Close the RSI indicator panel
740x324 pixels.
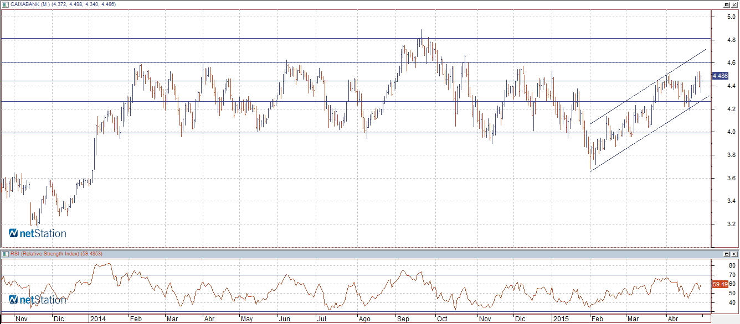734,254
